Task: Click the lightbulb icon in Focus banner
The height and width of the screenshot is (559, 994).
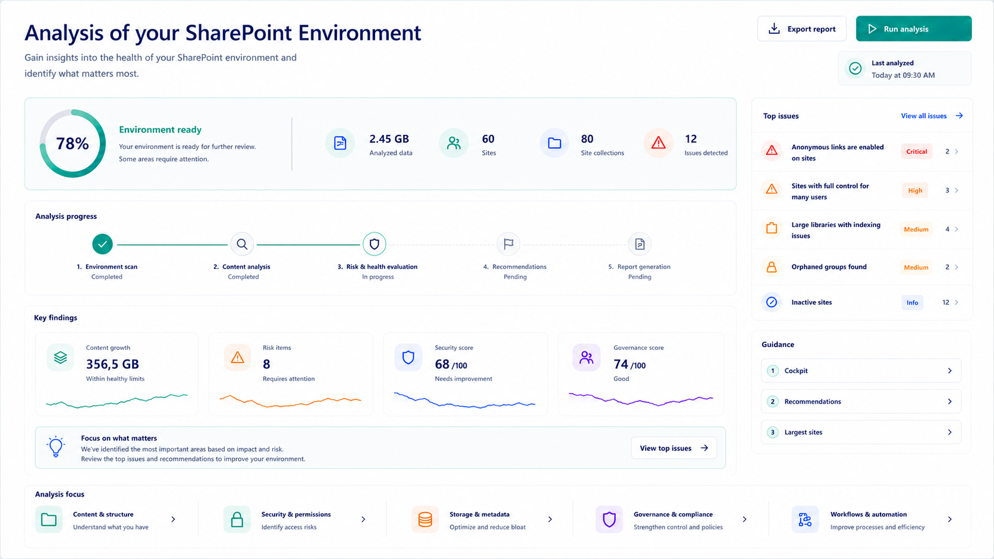Action: (x=56, y=447)
